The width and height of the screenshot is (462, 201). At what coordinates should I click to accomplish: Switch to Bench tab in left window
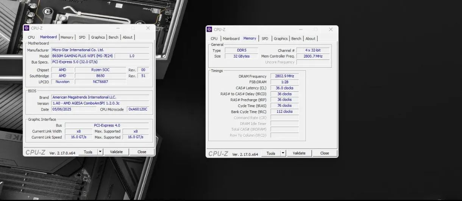(114, 37)
